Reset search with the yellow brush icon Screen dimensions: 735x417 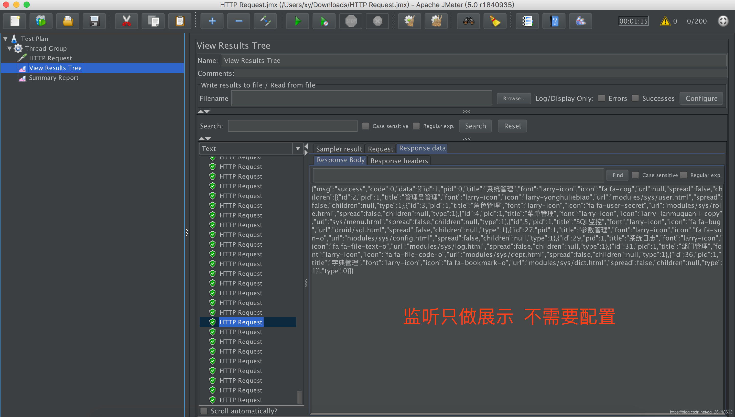point(495,21)
